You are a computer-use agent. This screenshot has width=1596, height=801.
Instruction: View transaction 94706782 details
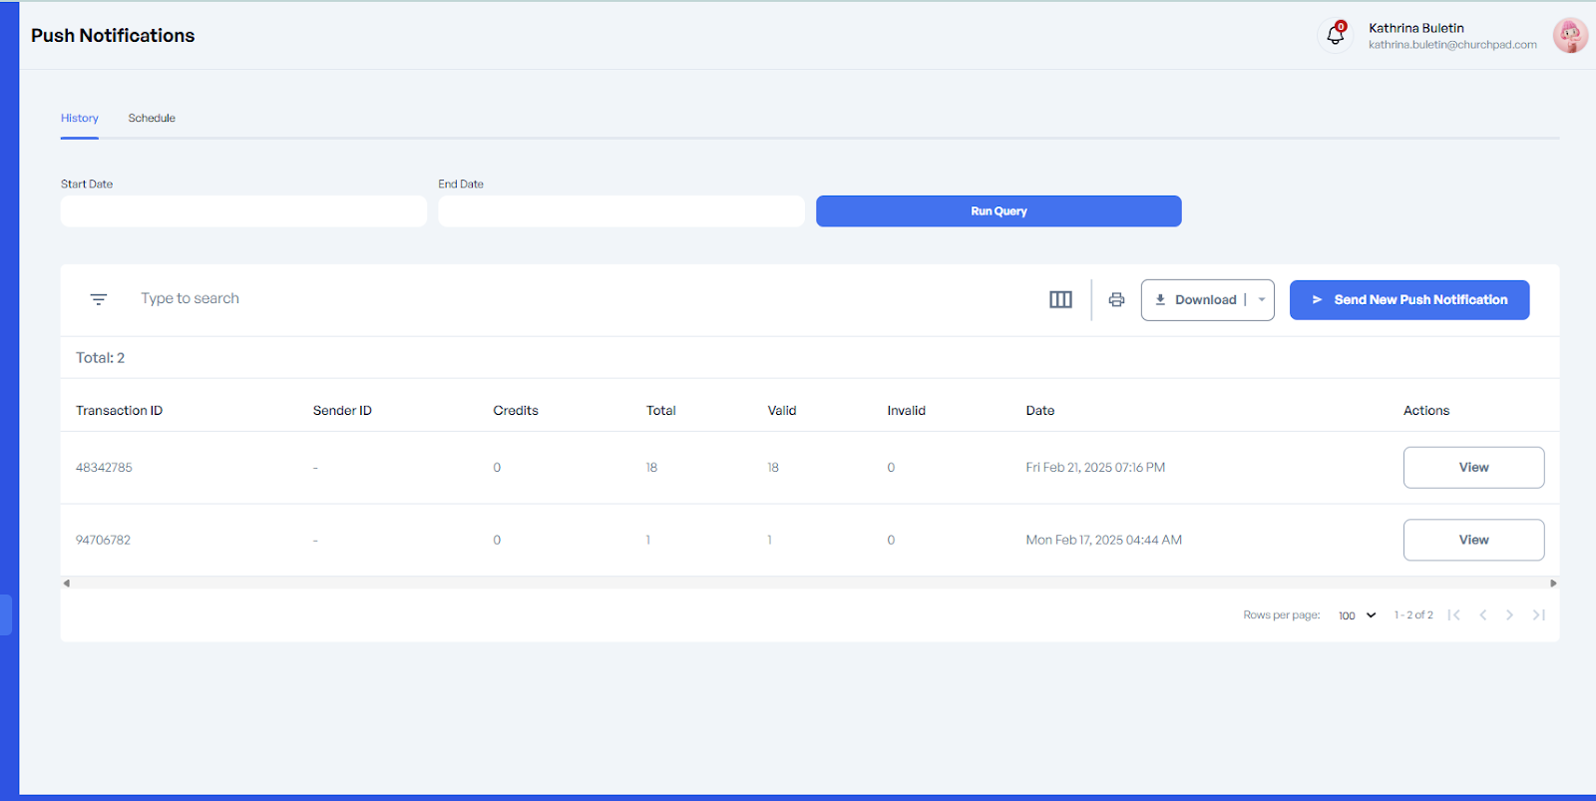point(1473,540)
